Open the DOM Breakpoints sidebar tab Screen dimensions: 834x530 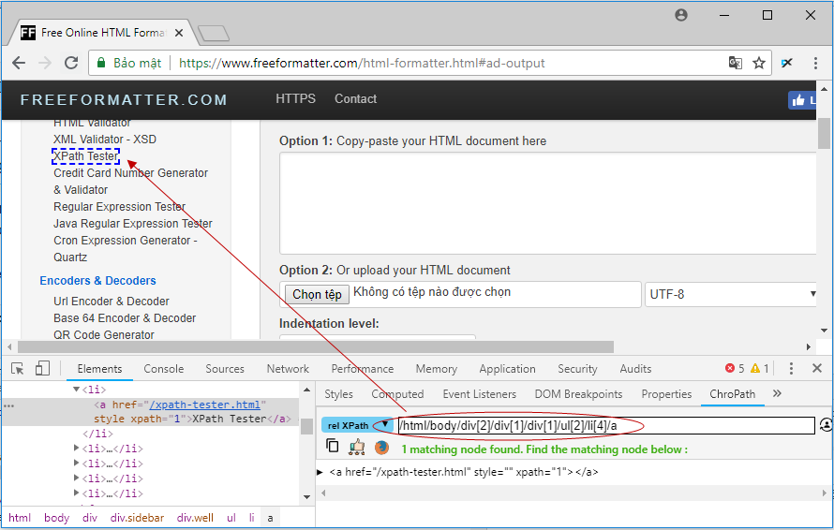click(x=578, y=394)
